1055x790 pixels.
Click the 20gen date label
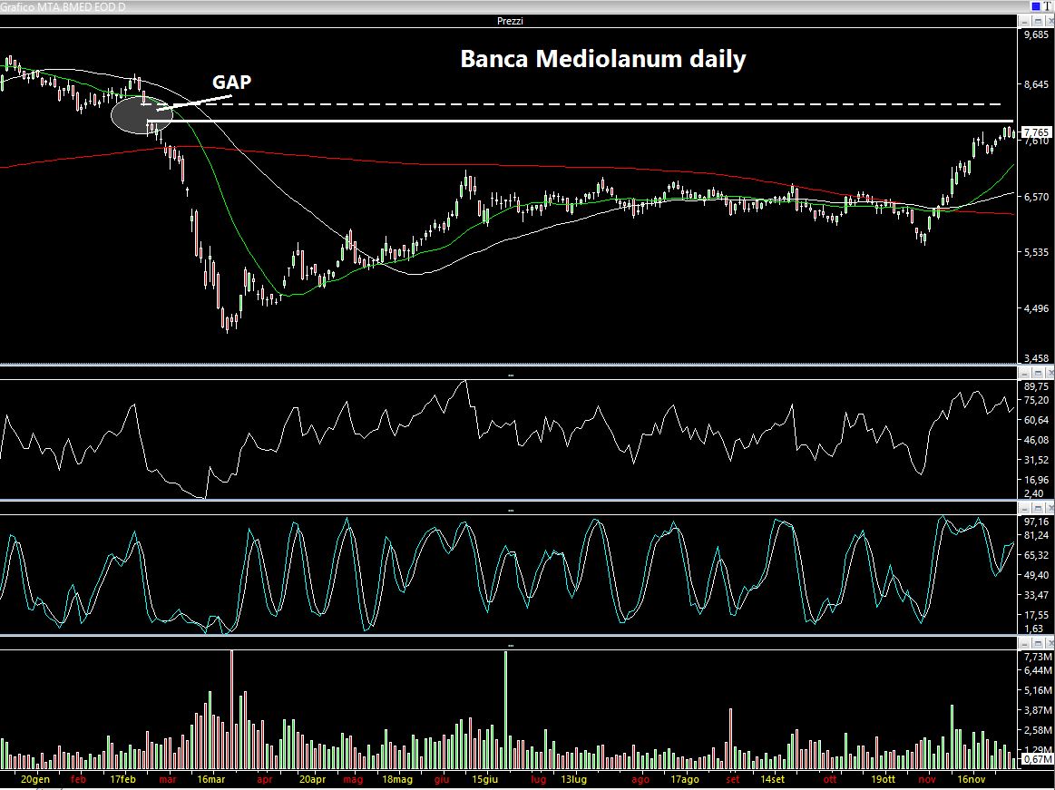click(35, 779)
